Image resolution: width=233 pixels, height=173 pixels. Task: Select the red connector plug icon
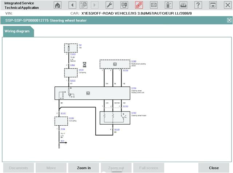[139, 5]
